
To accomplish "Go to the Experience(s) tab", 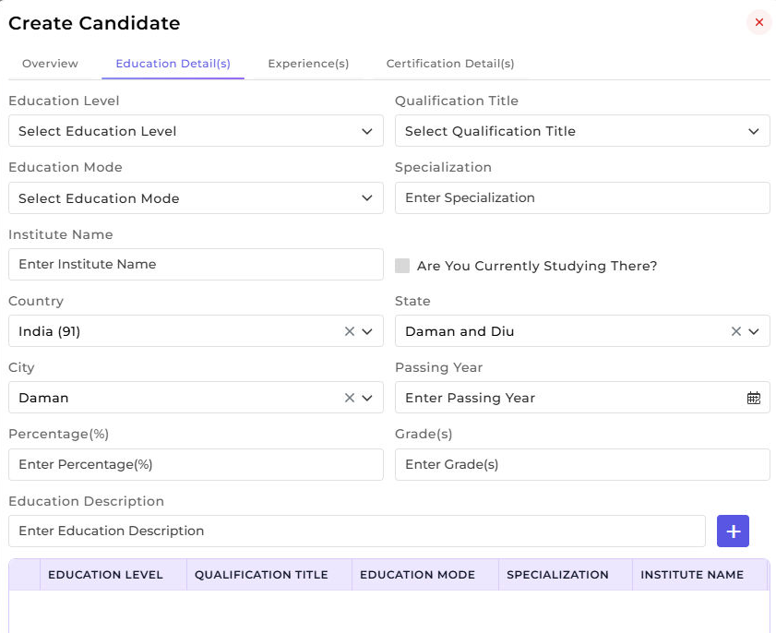I will pos(308,64).
